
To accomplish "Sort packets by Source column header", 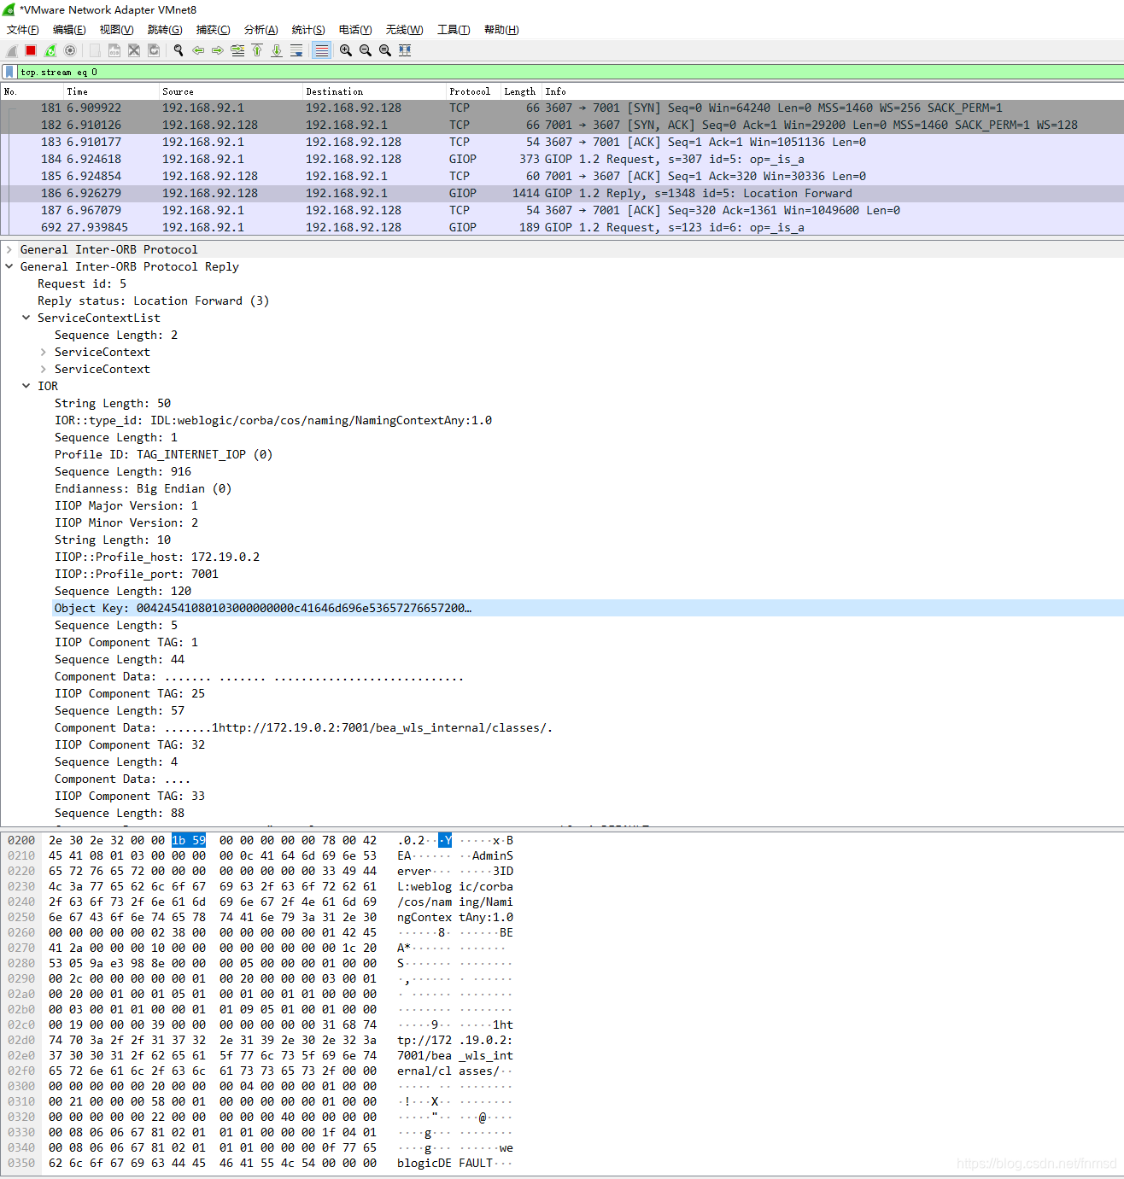I will (231, 91).
